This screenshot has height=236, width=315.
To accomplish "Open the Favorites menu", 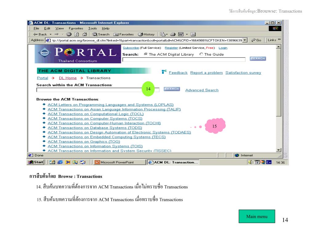I will point(76,29).
